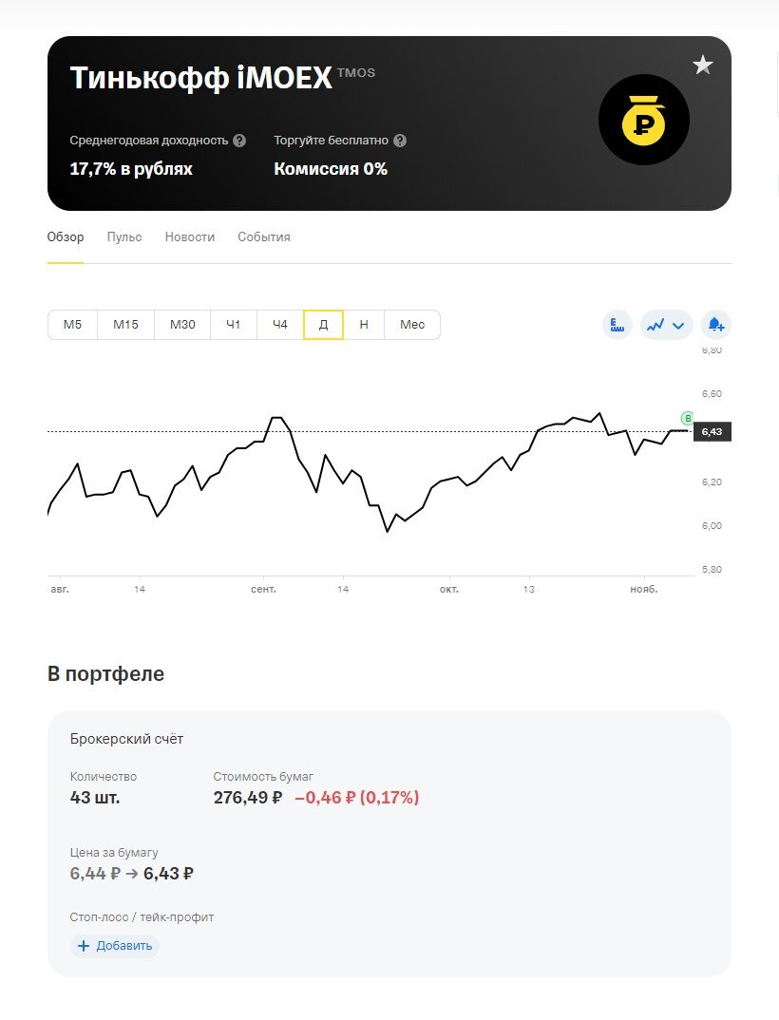Add a price alert bell
779x1020 pixels.
715,325
